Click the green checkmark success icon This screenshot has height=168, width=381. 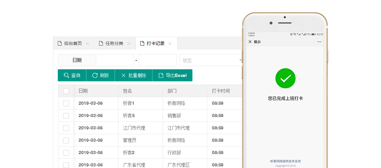285,78
